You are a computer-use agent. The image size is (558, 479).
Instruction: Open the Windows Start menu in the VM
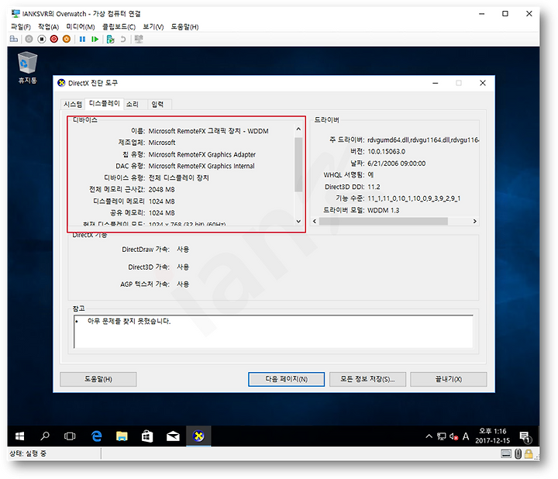click(20, 436)
